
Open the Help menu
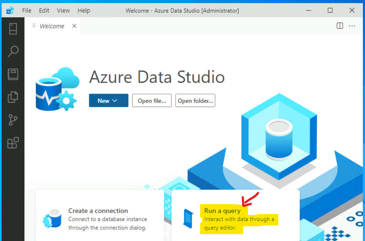click(84, 10)
